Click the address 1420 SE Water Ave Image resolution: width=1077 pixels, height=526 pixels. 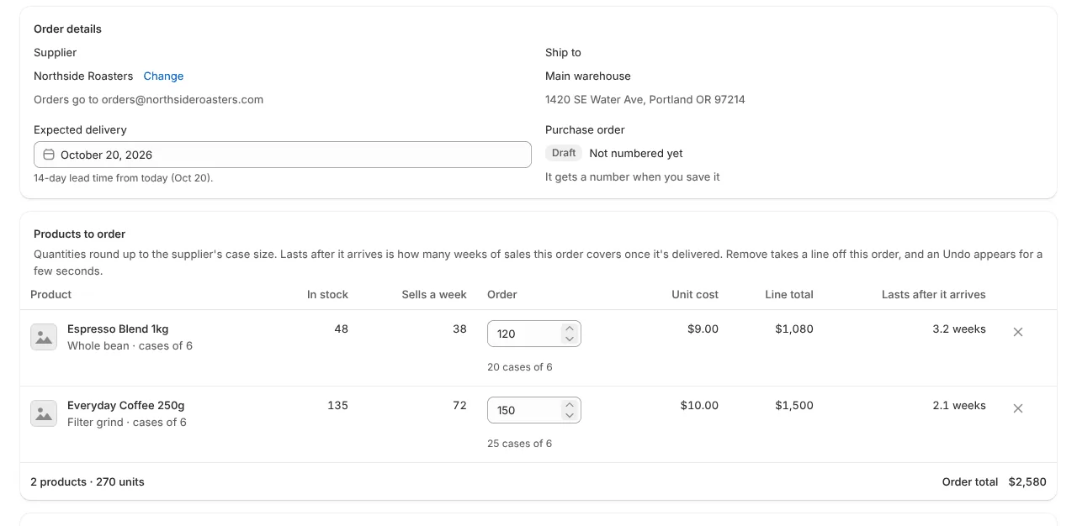(645, 99)
